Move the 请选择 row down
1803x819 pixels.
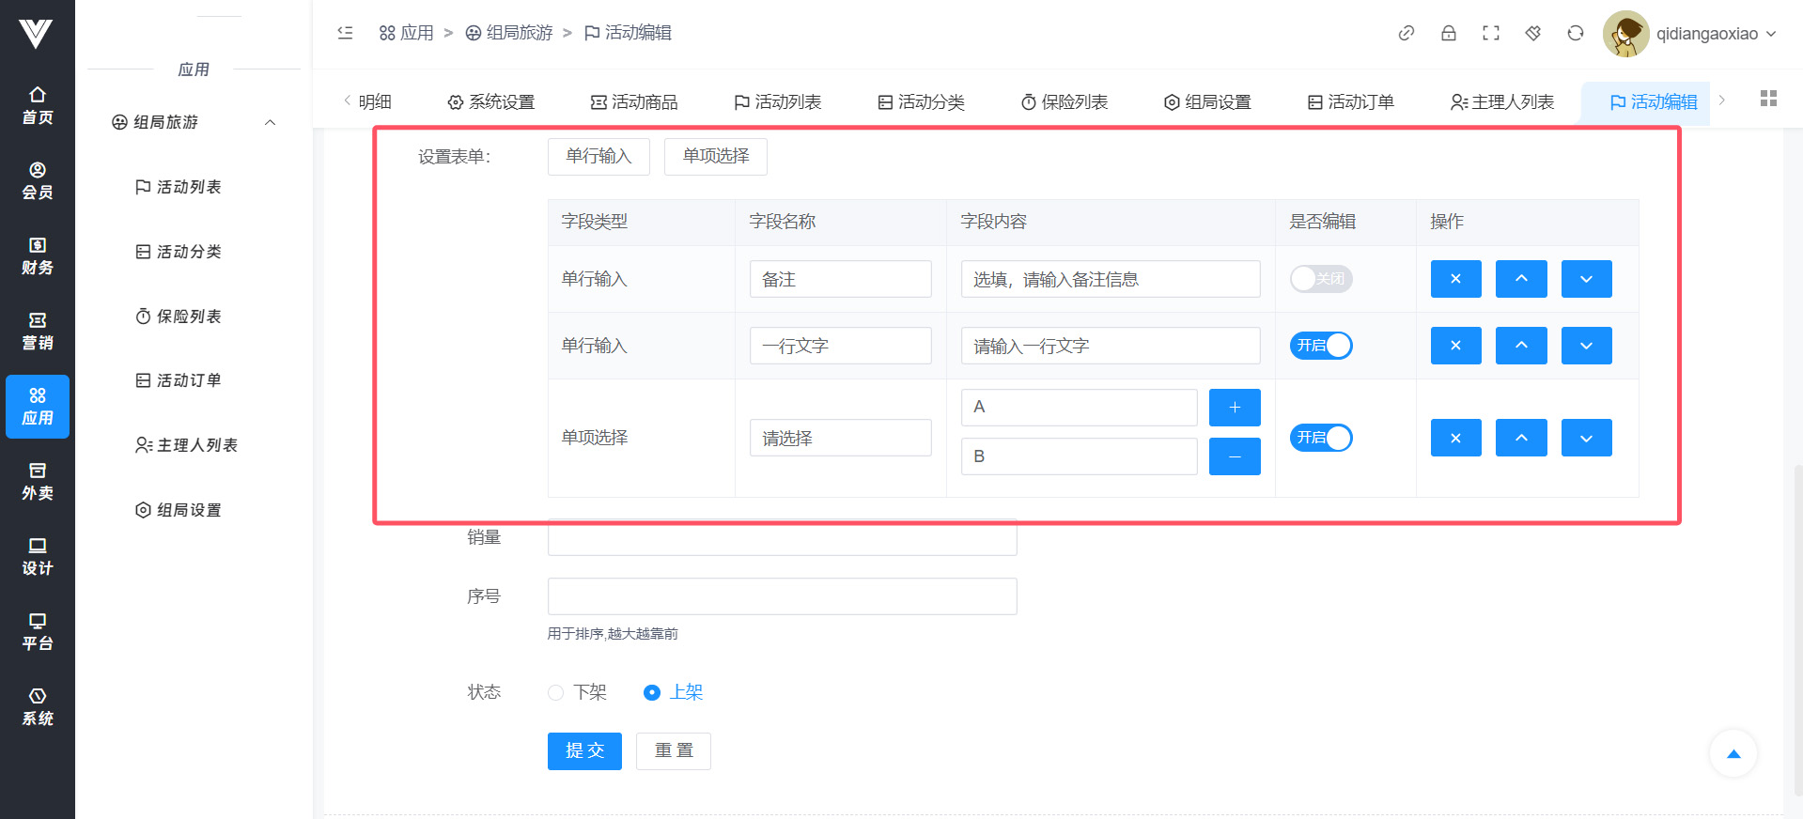(x=1586, y=438)
